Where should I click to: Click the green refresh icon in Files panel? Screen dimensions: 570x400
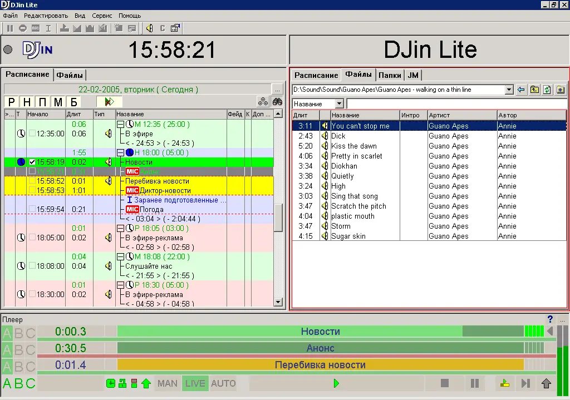point(547,90)
